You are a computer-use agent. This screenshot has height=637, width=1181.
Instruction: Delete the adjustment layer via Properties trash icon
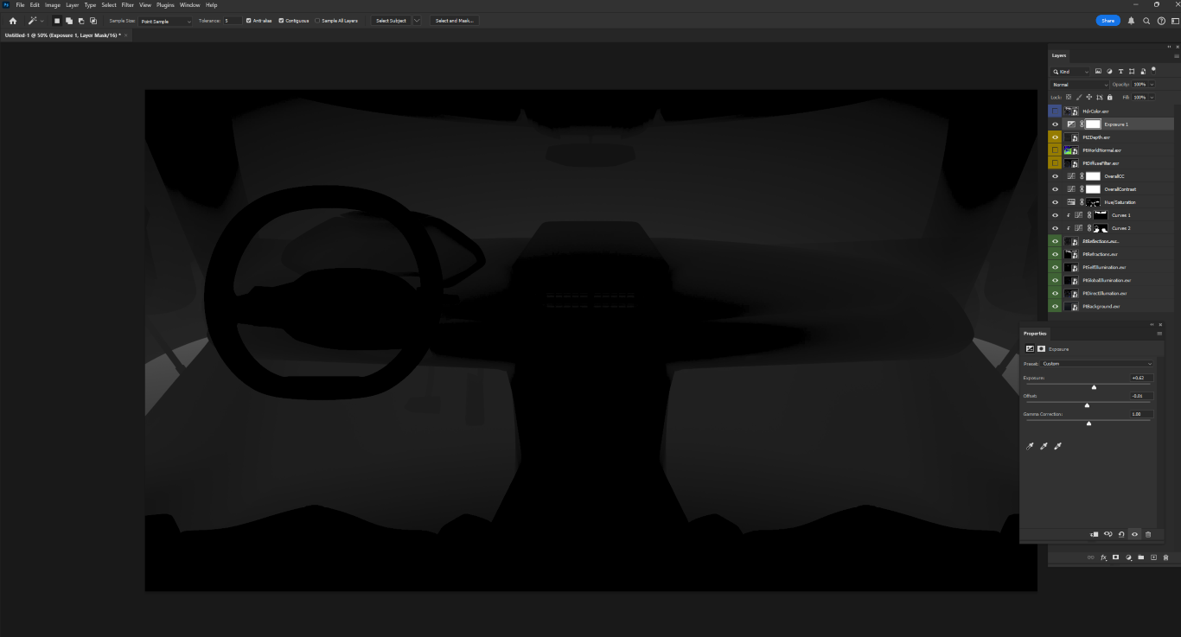pyautogui.click(x=1148, y=534)
